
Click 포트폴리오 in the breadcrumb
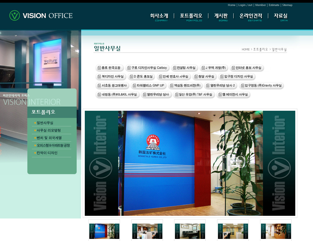click(x=260, y=50)
